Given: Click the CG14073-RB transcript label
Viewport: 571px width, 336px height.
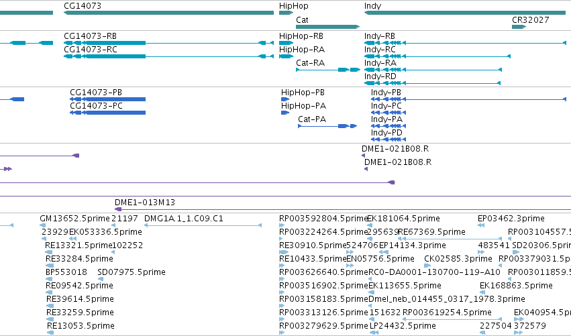Looking at the screenshot, I should (91, 36).
